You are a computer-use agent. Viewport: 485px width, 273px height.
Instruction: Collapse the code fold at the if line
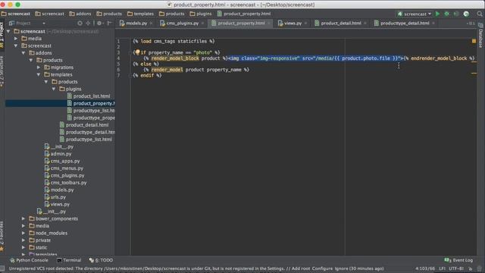click(x=130, y=52)
